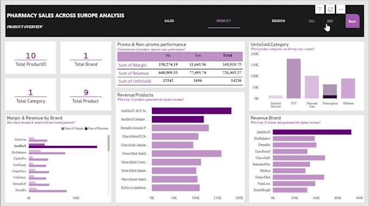Image resolution: width=369 pixels, height=206 pixels.
Task: Select the RxNova Antibioti... product bar
Action: (176, 188)
